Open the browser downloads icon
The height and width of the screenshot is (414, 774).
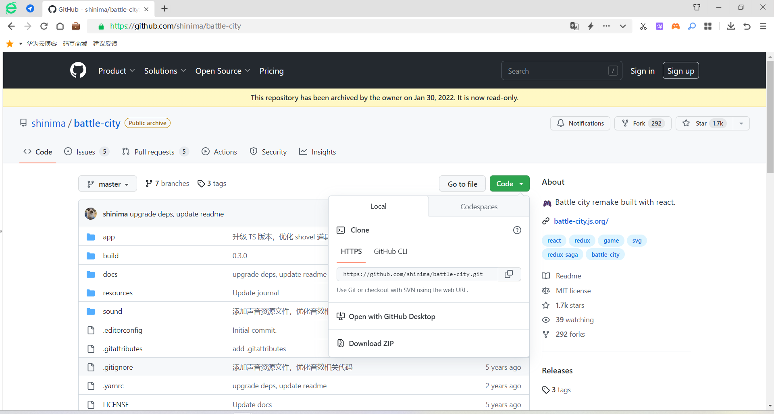coord(731,26)
